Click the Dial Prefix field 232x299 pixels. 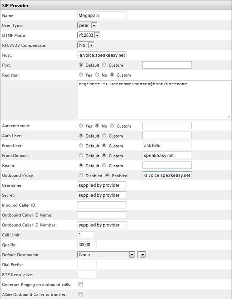point(87,264)
